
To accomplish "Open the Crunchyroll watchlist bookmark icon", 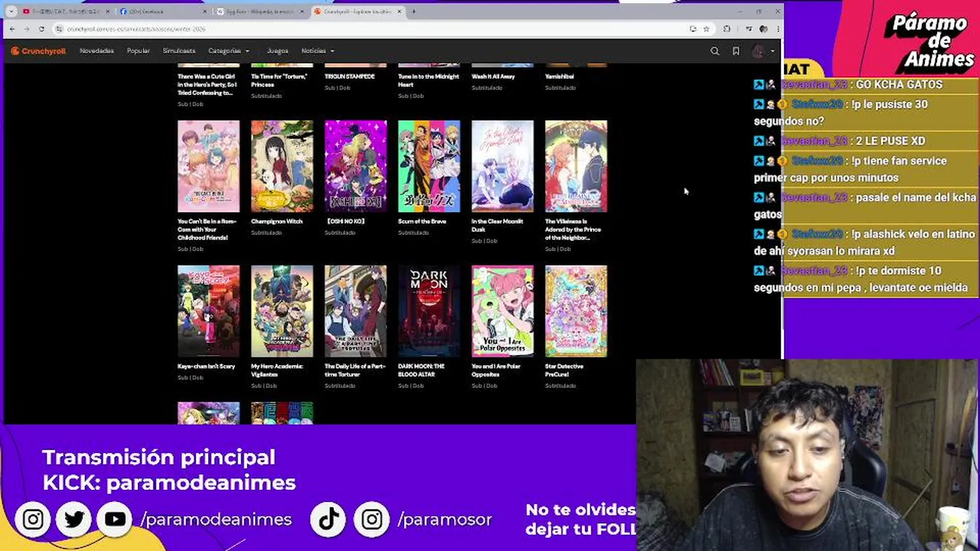I will pyautogui.click(x=736, y=51).
